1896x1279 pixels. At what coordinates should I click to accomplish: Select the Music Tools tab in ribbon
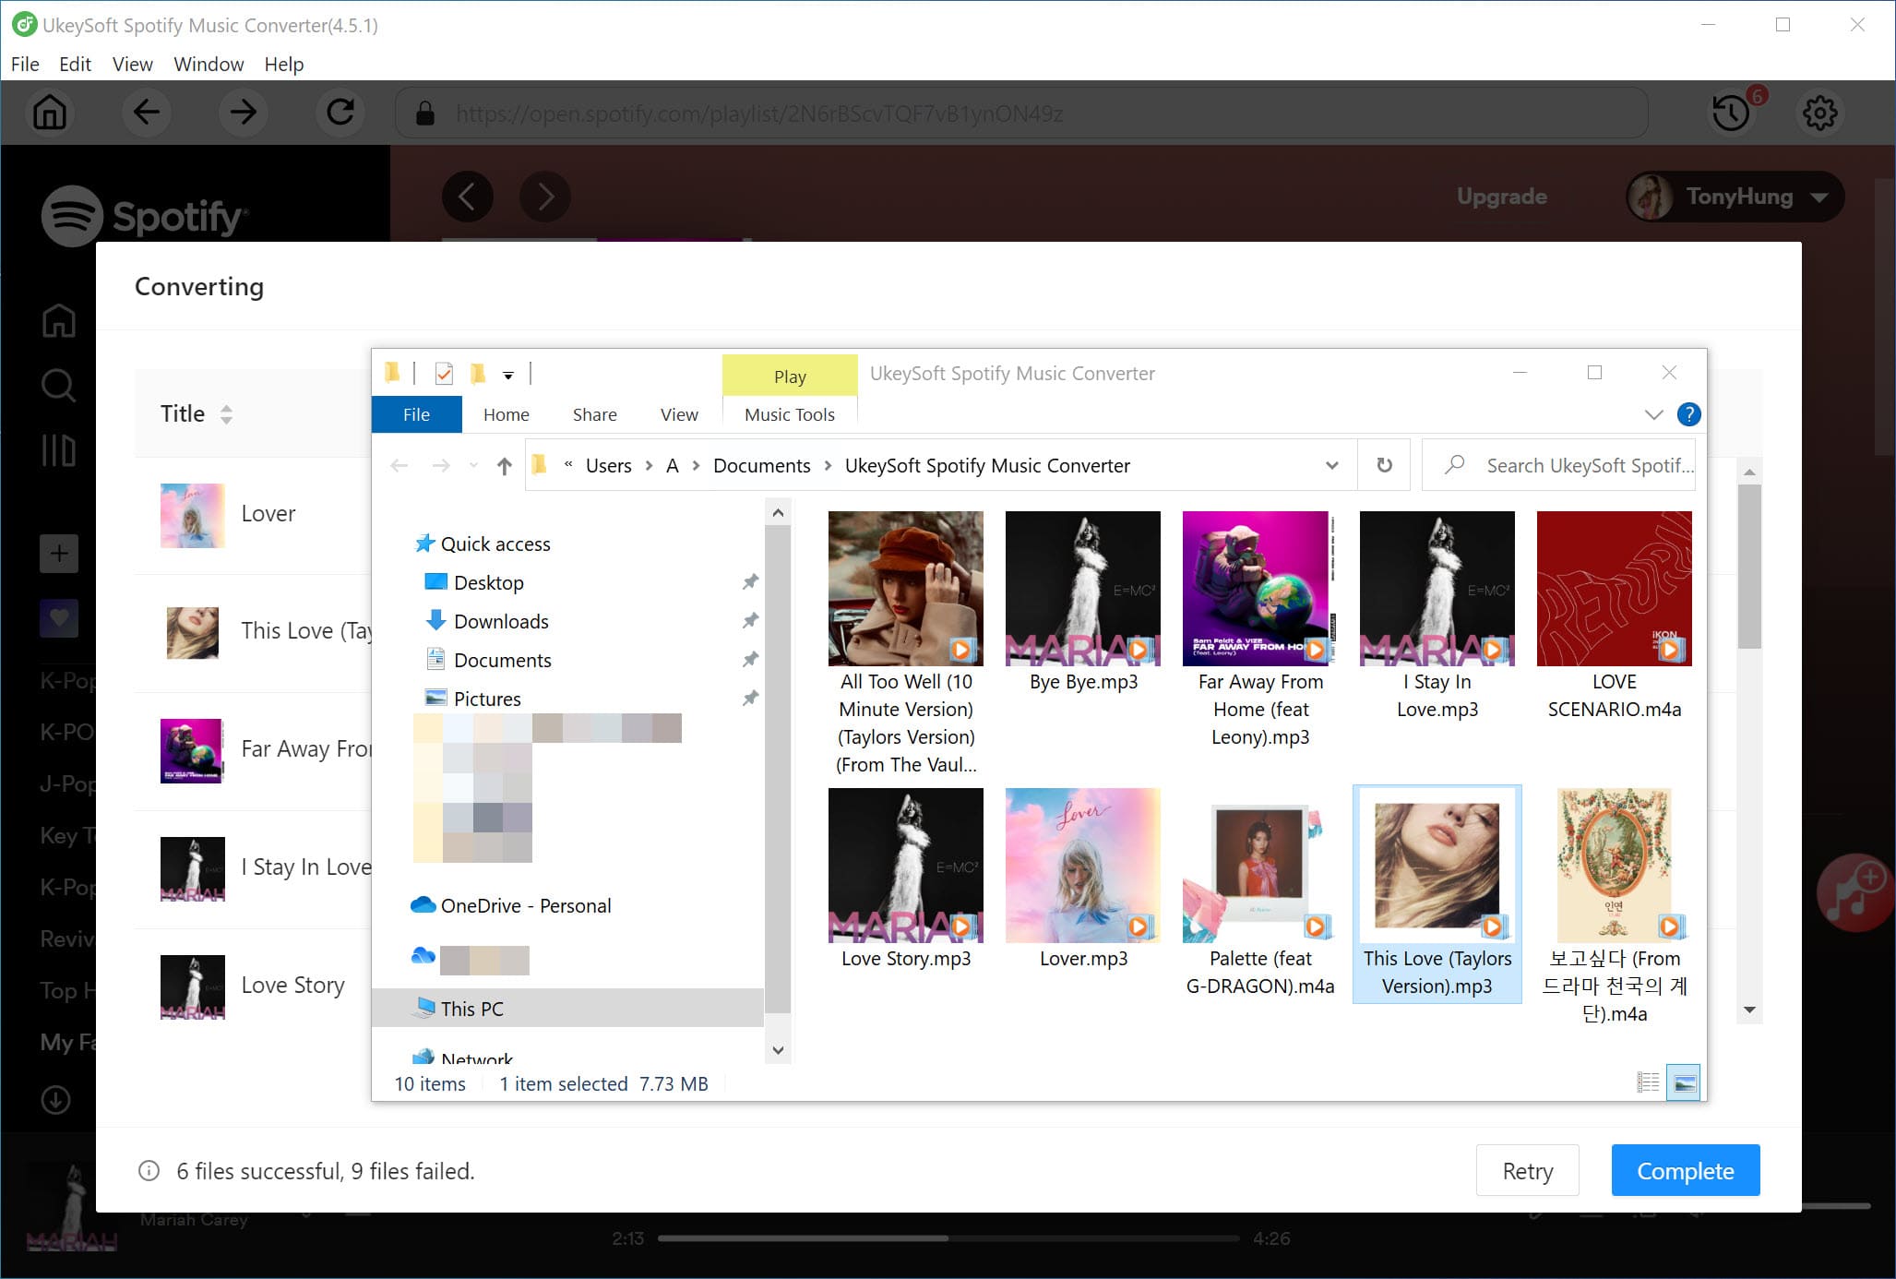pos(789,414)
